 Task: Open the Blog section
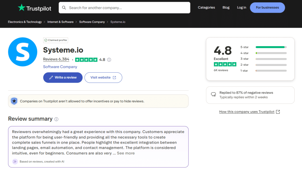tap(226, 8)
